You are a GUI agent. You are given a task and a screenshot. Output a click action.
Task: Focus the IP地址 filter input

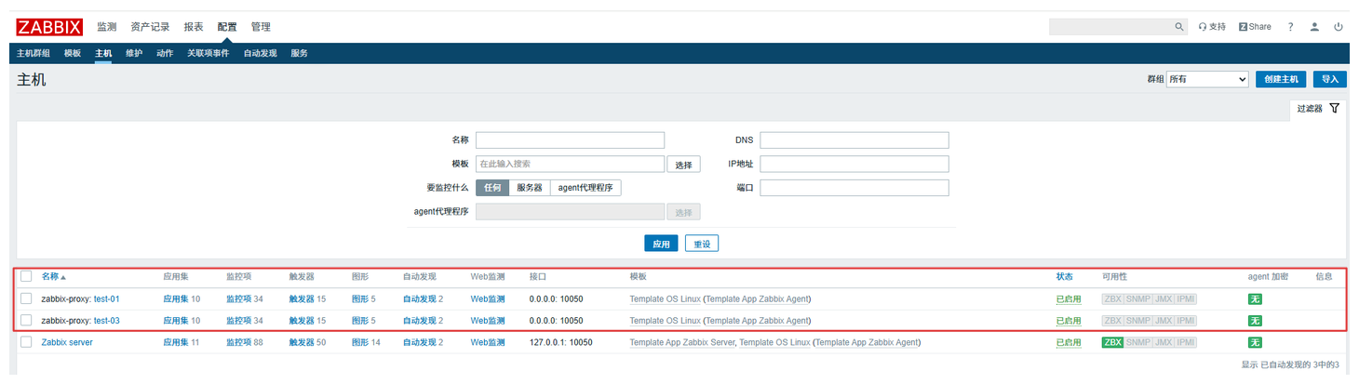[x=854, y=164]
